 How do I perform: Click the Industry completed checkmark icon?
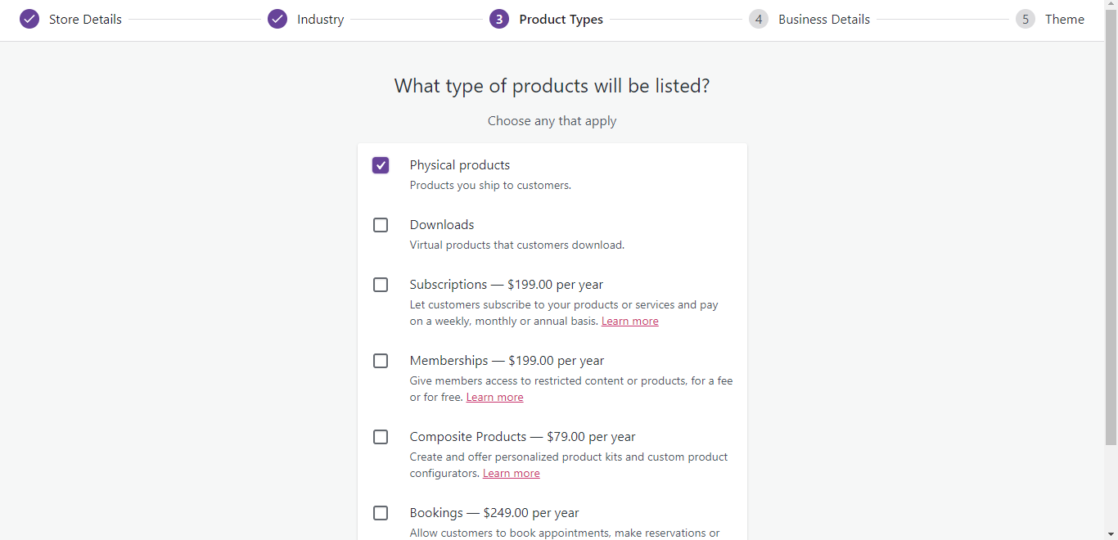pos(277,19)
